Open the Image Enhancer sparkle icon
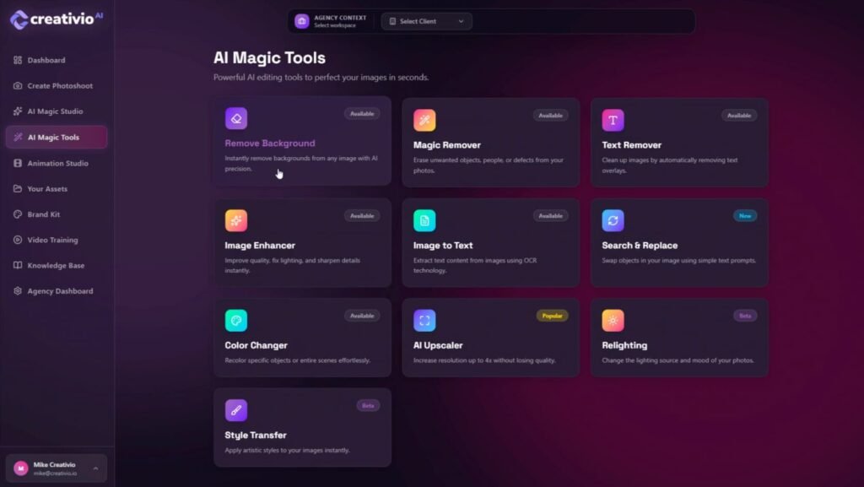Screen dimensions: 864x487 [236, 221]
